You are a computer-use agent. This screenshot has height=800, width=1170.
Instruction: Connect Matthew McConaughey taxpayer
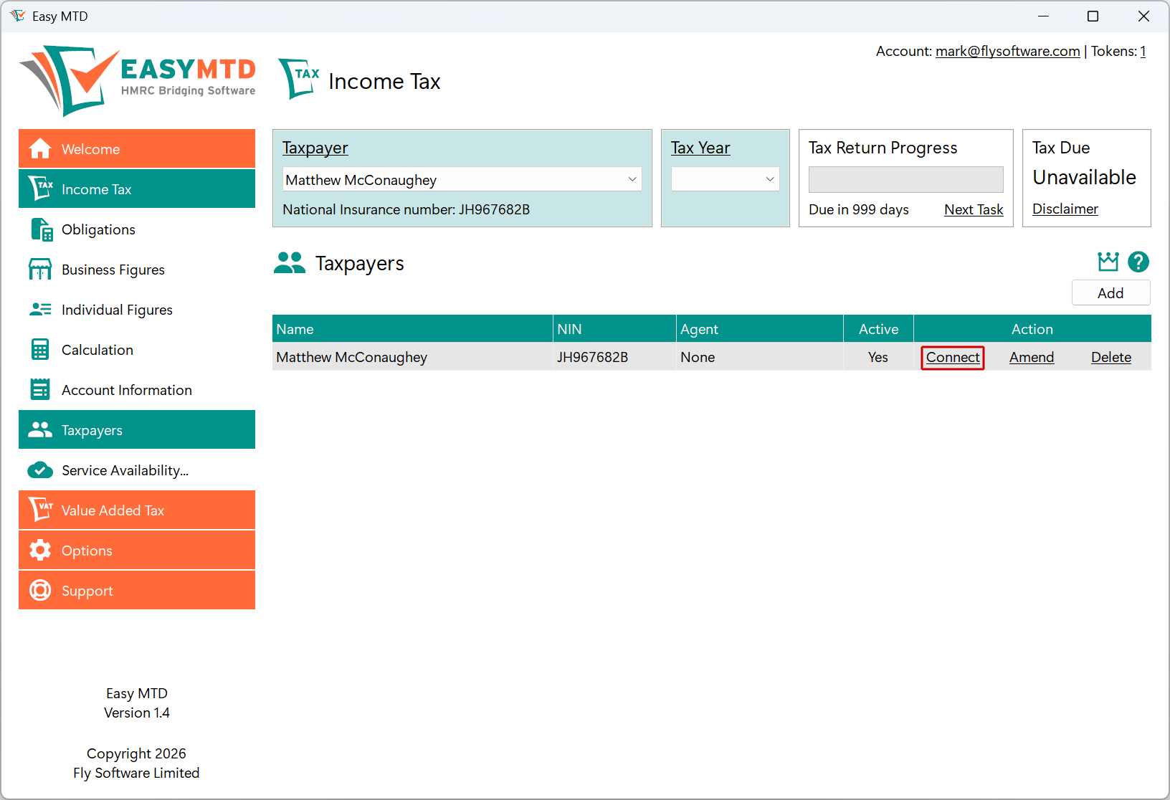tap(953, 357)
